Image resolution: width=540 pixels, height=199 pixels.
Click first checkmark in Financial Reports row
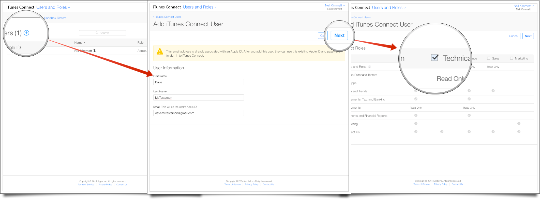(x=416, y=115)
